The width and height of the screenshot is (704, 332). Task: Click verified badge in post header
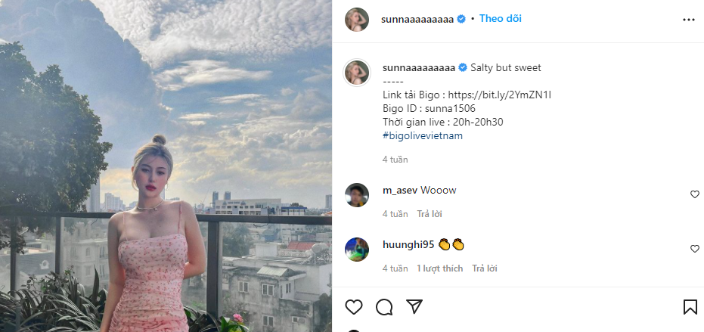pyautogui.click(x=461, y=19)
